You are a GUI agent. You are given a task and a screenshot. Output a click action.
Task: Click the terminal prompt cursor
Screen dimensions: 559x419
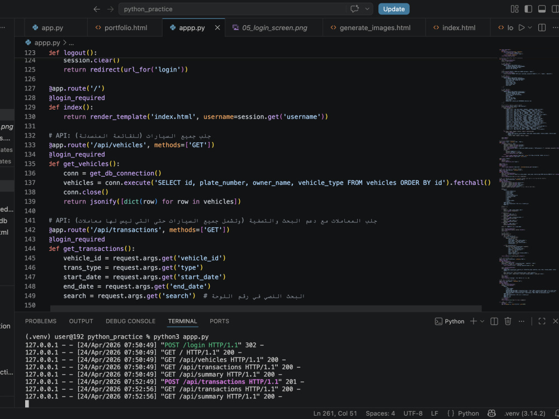coord(27,404)
